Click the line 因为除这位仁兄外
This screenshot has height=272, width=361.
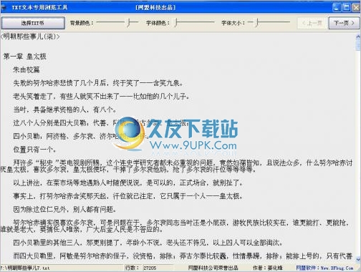tap(64, 210)
